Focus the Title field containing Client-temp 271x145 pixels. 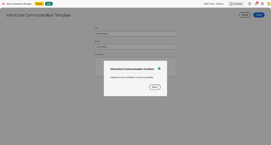[135, 34]
